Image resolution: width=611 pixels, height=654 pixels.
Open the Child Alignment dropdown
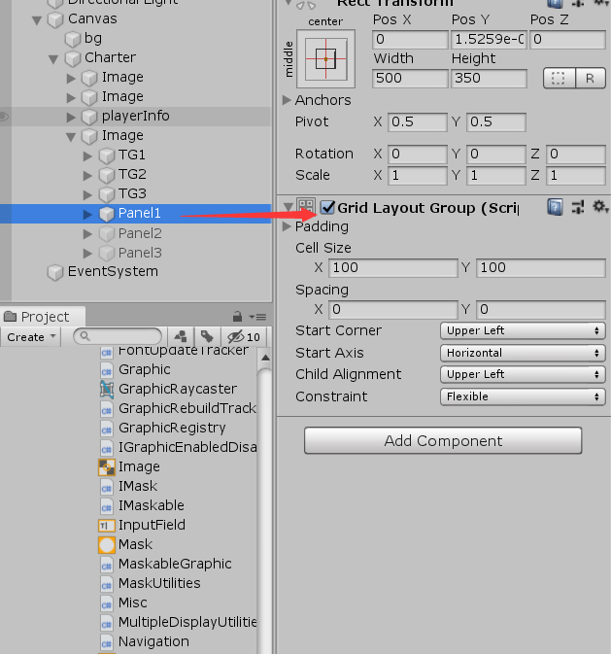pos(523,374)
